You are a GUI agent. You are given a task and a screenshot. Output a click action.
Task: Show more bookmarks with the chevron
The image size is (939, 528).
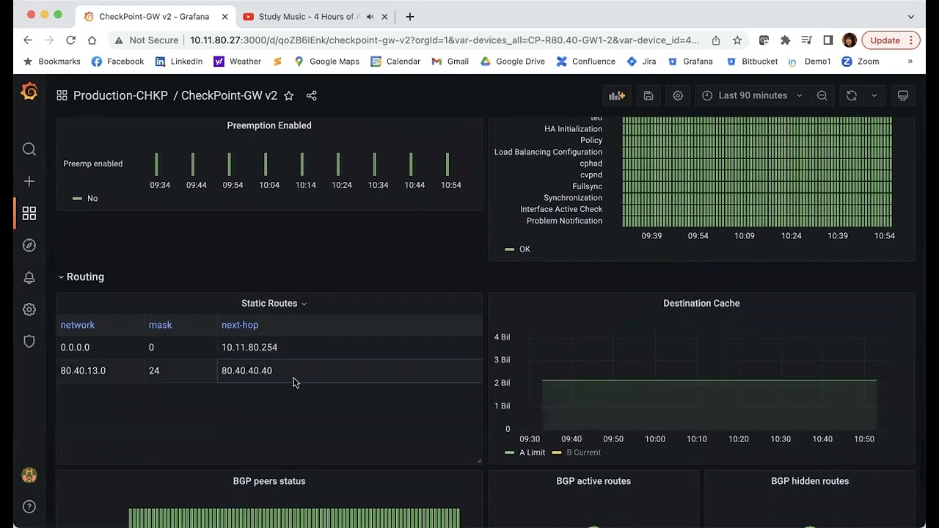pos(910,62)
